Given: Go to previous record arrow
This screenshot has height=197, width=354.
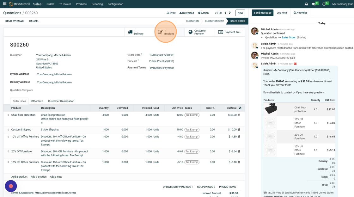Looking at the screenshot, I should coord(225,13).
